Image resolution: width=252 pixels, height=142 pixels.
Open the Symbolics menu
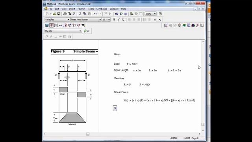pyautogui.click(x=102, y=9)
